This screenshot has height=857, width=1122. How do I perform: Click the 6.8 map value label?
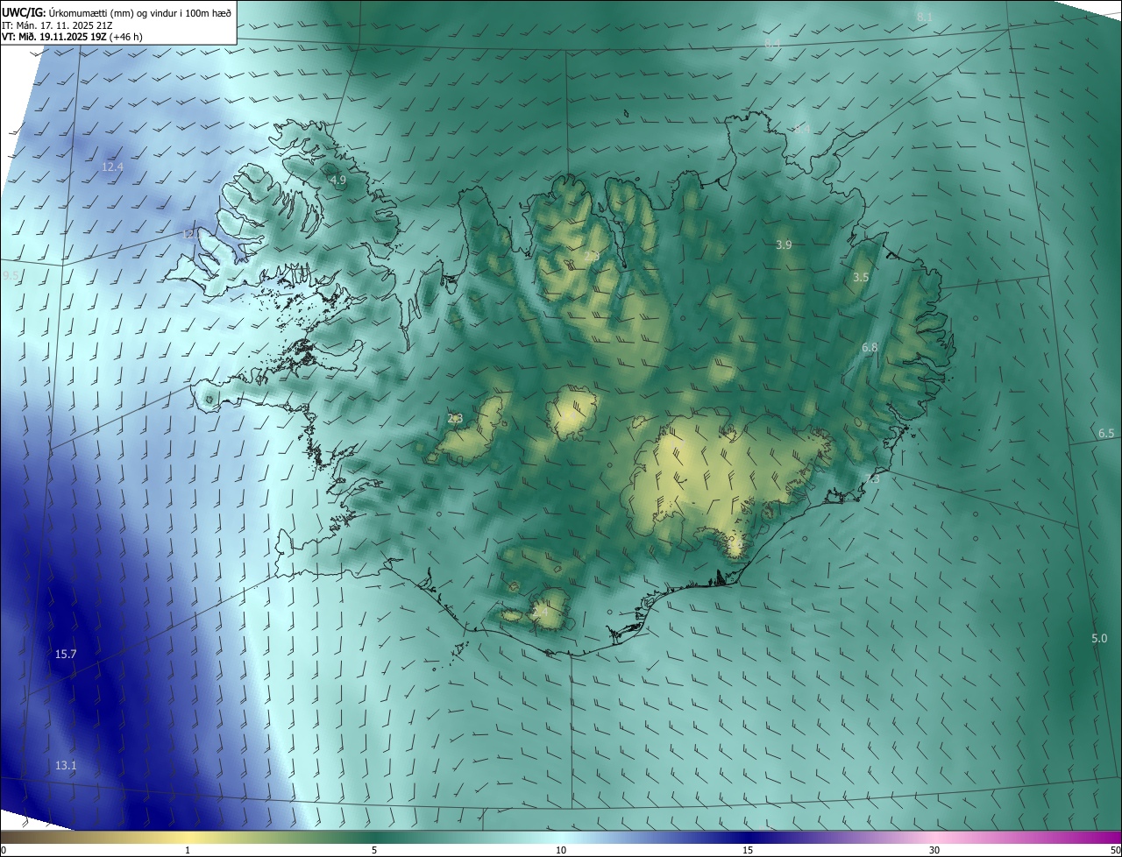pos(870,348)
